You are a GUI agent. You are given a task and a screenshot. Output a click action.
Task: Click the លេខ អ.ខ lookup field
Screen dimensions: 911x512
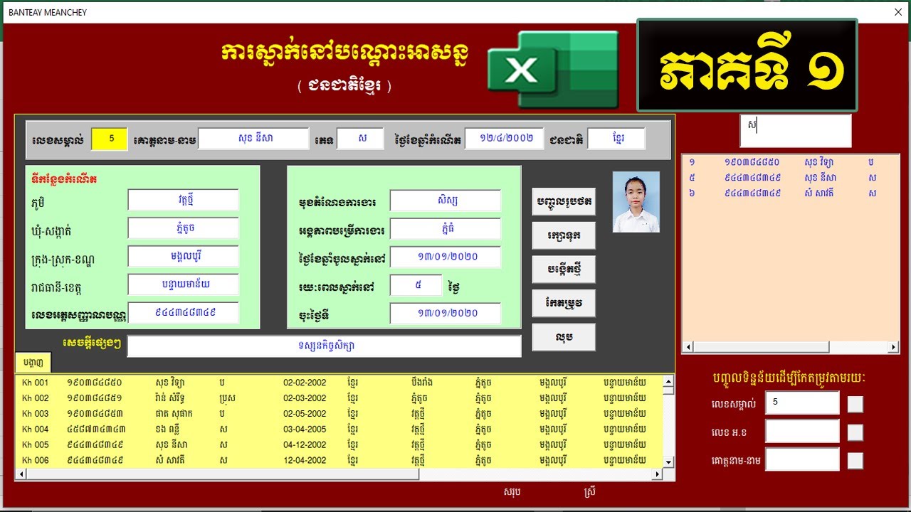click(802, 431)
